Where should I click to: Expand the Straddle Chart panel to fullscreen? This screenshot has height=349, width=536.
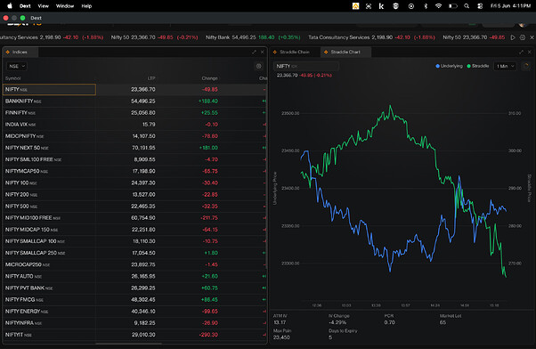tap(521, 52)
